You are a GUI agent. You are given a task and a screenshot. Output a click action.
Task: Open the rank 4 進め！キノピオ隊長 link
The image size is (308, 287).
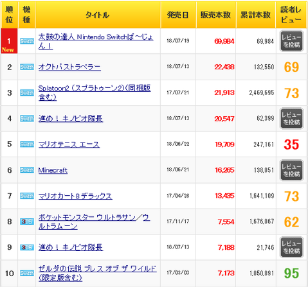pyautogui.click(x=71, y=118)
